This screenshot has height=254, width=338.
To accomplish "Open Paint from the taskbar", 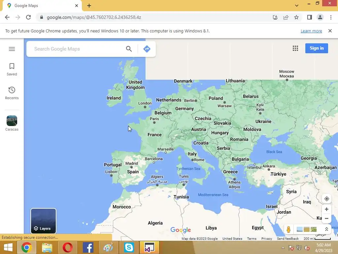I will click(108, 247).
